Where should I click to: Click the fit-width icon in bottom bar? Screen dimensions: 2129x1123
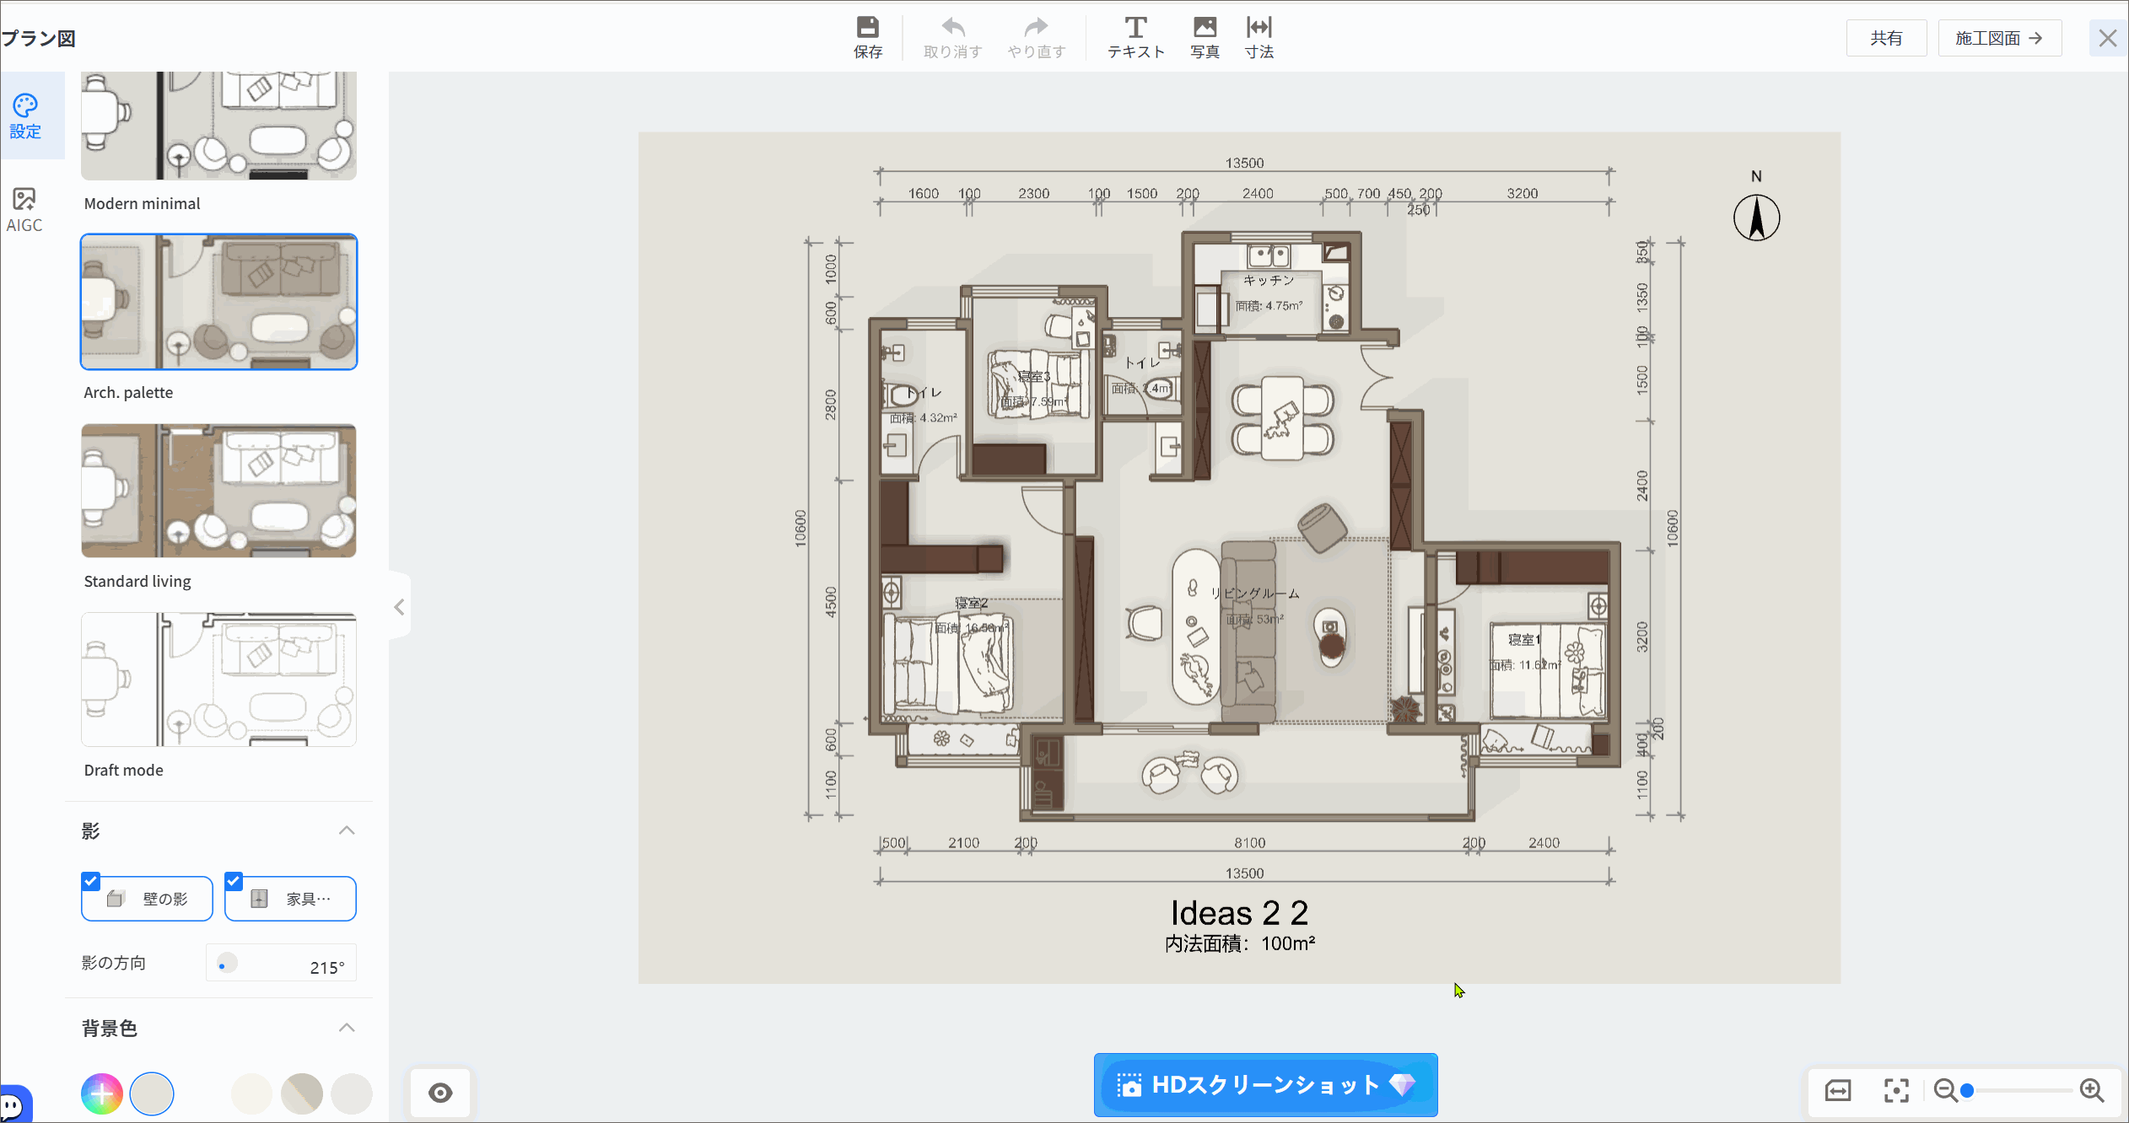pos(1838,1090)
